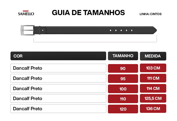Select the COR column header
This screenshot has height=121, width=177.
click(58, 56)
